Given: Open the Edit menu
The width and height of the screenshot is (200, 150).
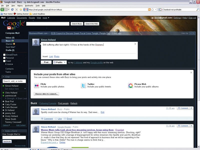Looking at the screenshot, I should click(7, 5).
